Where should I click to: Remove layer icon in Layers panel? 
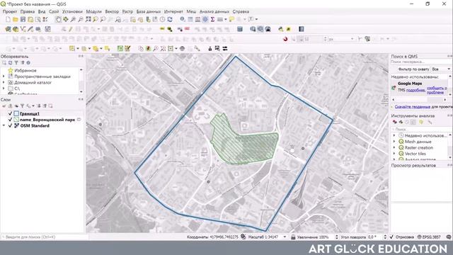[x=50, y=106]
